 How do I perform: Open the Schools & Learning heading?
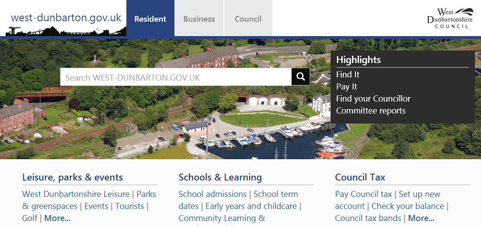pos(220,177)
